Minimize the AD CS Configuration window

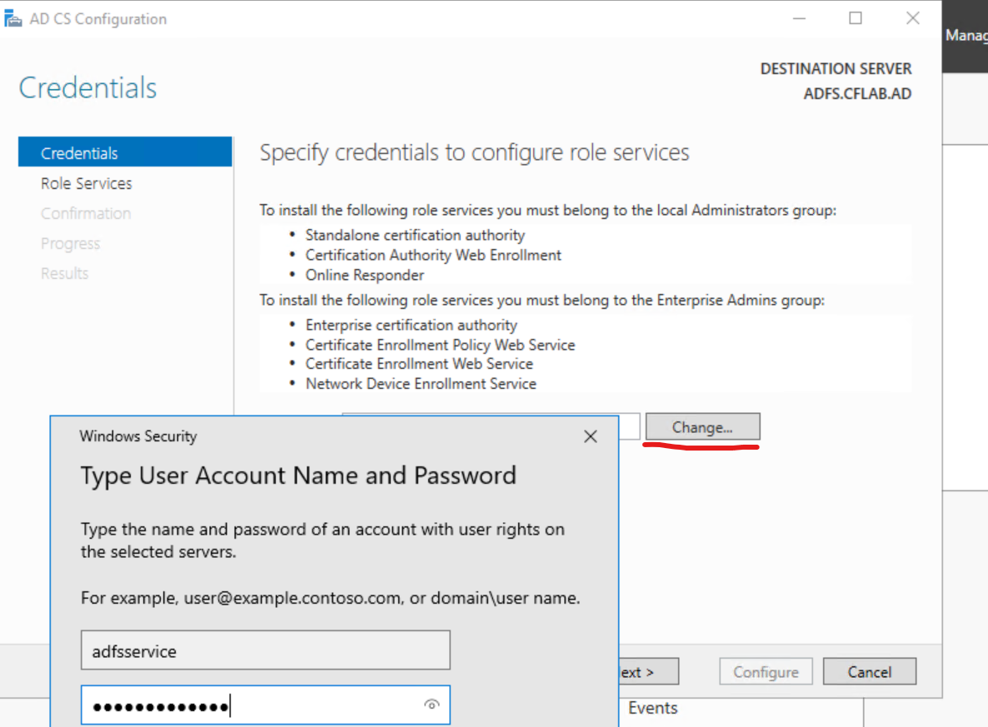point(799,19)
